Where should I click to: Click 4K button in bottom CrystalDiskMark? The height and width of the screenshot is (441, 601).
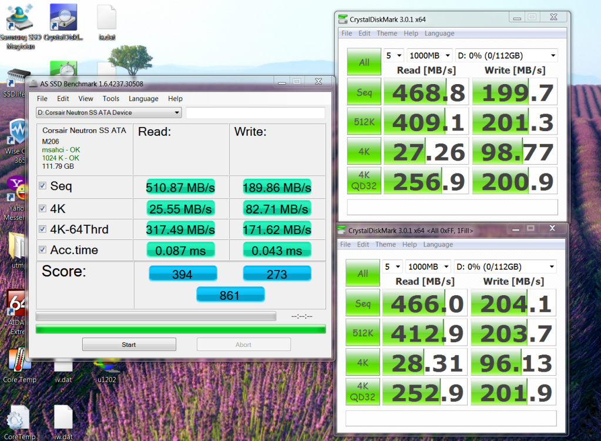[x=362, y=362]
